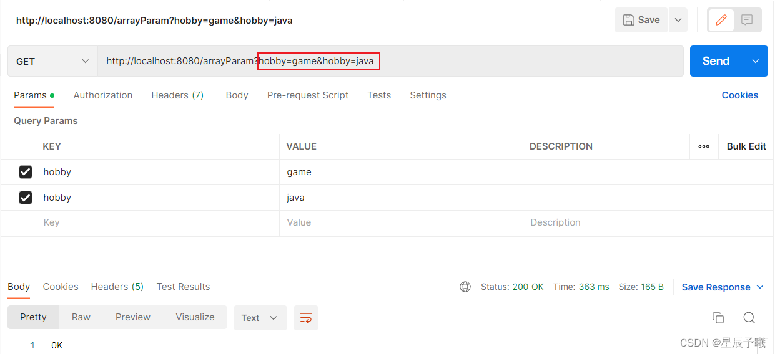
Task: Click the 'game' value cell
Action: point(401,172)
